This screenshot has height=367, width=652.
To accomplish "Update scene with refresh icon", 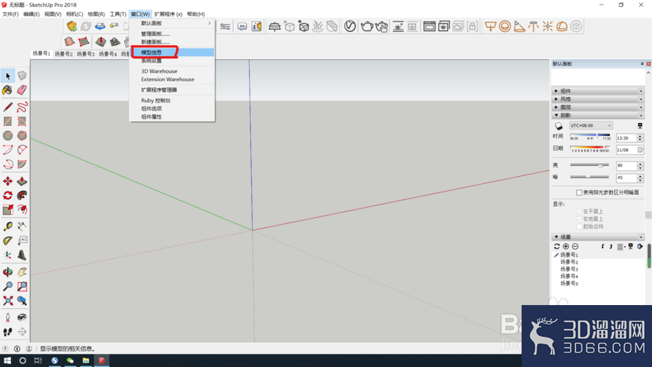I will [x=557, y=246].
